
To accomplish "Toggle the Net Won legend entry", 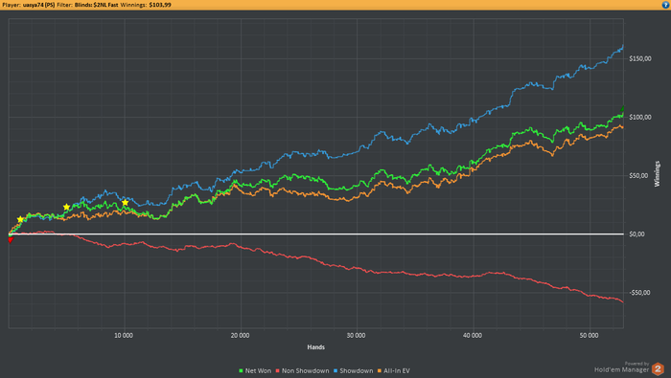I will coord(255,370).
